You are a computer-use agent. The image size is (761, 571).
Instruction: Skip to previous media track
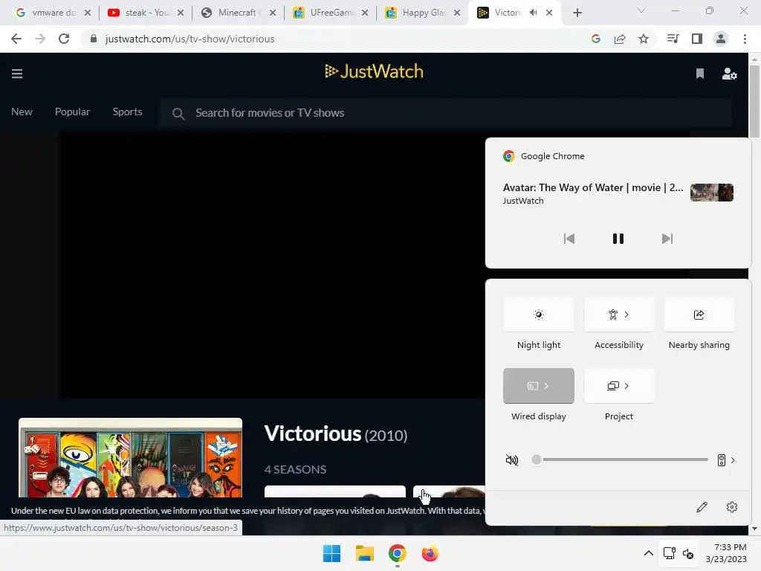pos(569,239)
